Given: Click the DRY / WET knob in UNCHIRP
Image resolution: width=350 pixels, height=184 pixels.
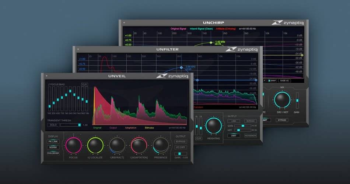Looking at the screenshot, I should [282, 100].
